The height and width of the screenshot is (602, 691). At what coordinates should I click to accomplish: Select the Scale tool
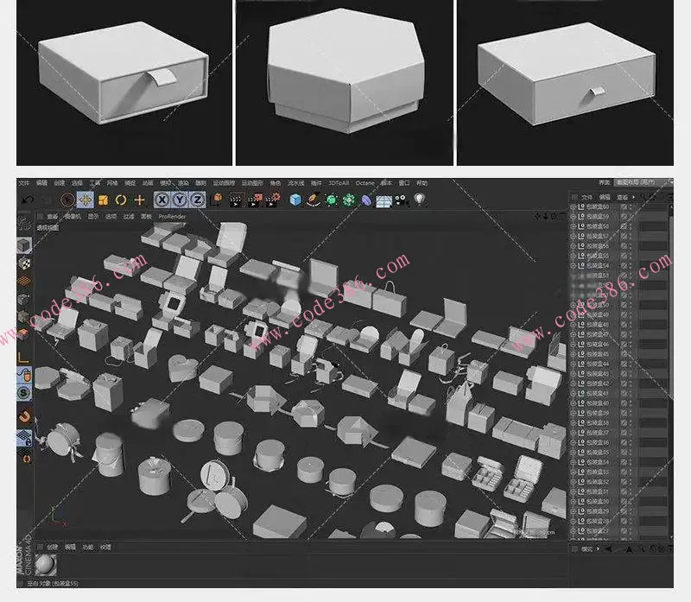[x=104, y=200]
